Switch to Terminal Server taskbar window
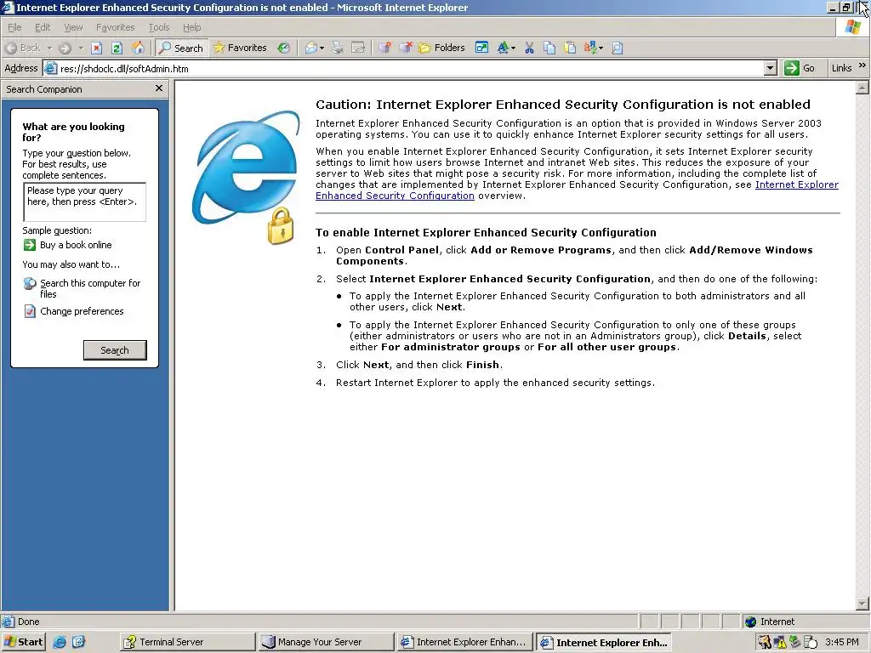 pyautogui.click(x=187, y=642)
